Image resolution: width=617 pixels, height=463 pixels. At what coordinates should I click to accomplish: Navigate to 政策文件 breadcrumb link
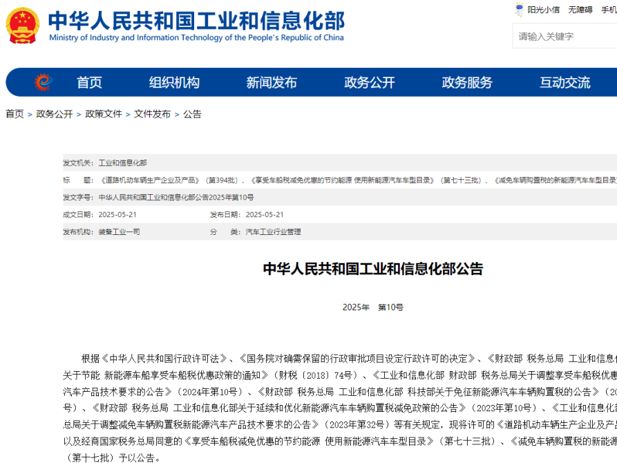pyautogui.click(x=104, y=114)
